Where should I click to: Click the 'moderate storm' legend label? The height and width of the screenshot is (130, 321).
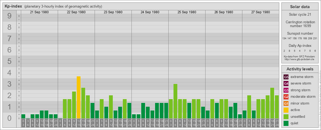(303, 96)
